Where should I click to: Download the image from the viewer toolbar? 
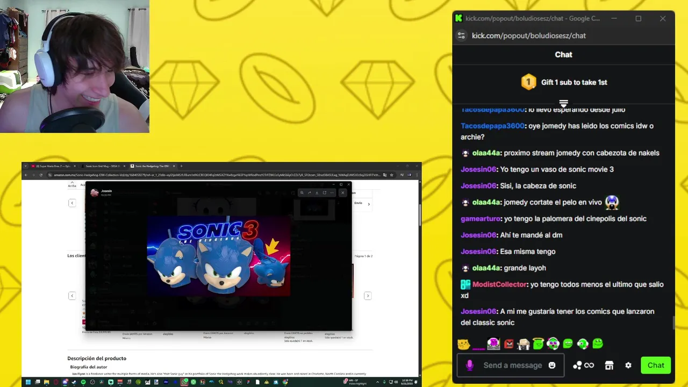(x=317, y=192)
